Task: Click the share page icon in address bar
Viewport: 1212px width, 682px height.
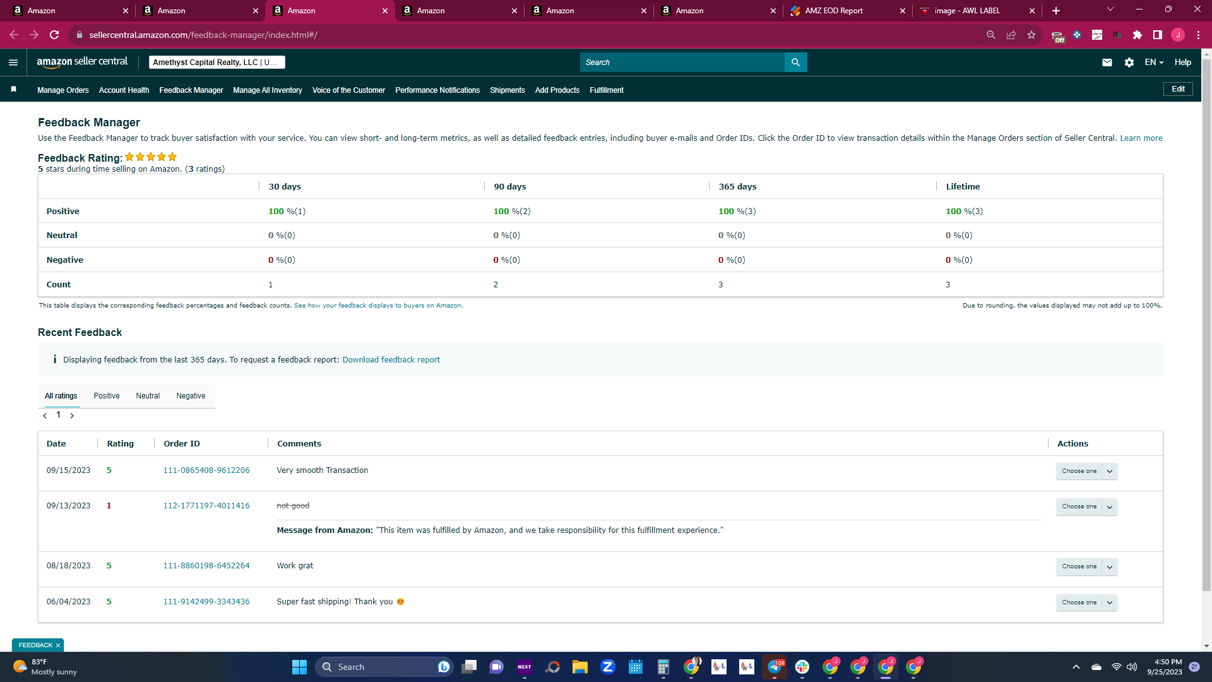Action: [1011, 35]
